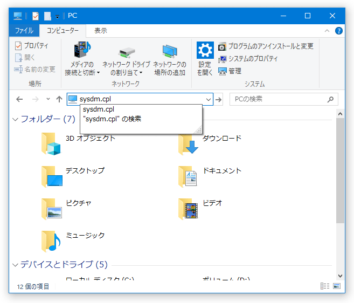Collapse the デバイスとドライブ (5) group
The height and width of the screenshot is (303, 354).
click(15, 265)
